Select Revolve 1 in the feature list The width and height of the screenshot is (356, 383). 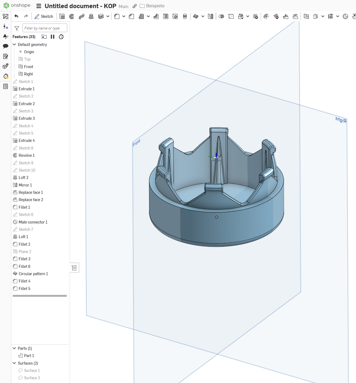[26, 155]
